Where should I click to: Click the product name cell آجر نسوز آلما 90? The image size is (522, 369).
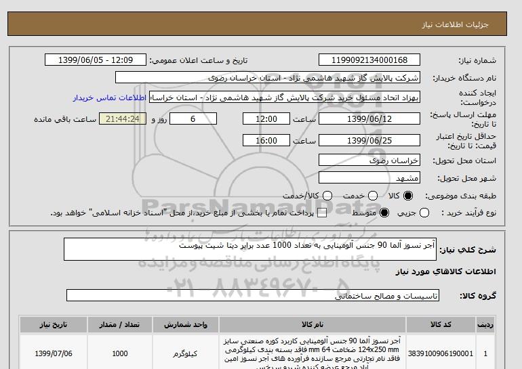coord(313,353)
